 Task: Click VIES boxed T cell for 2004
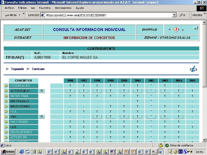pos(179,117)
